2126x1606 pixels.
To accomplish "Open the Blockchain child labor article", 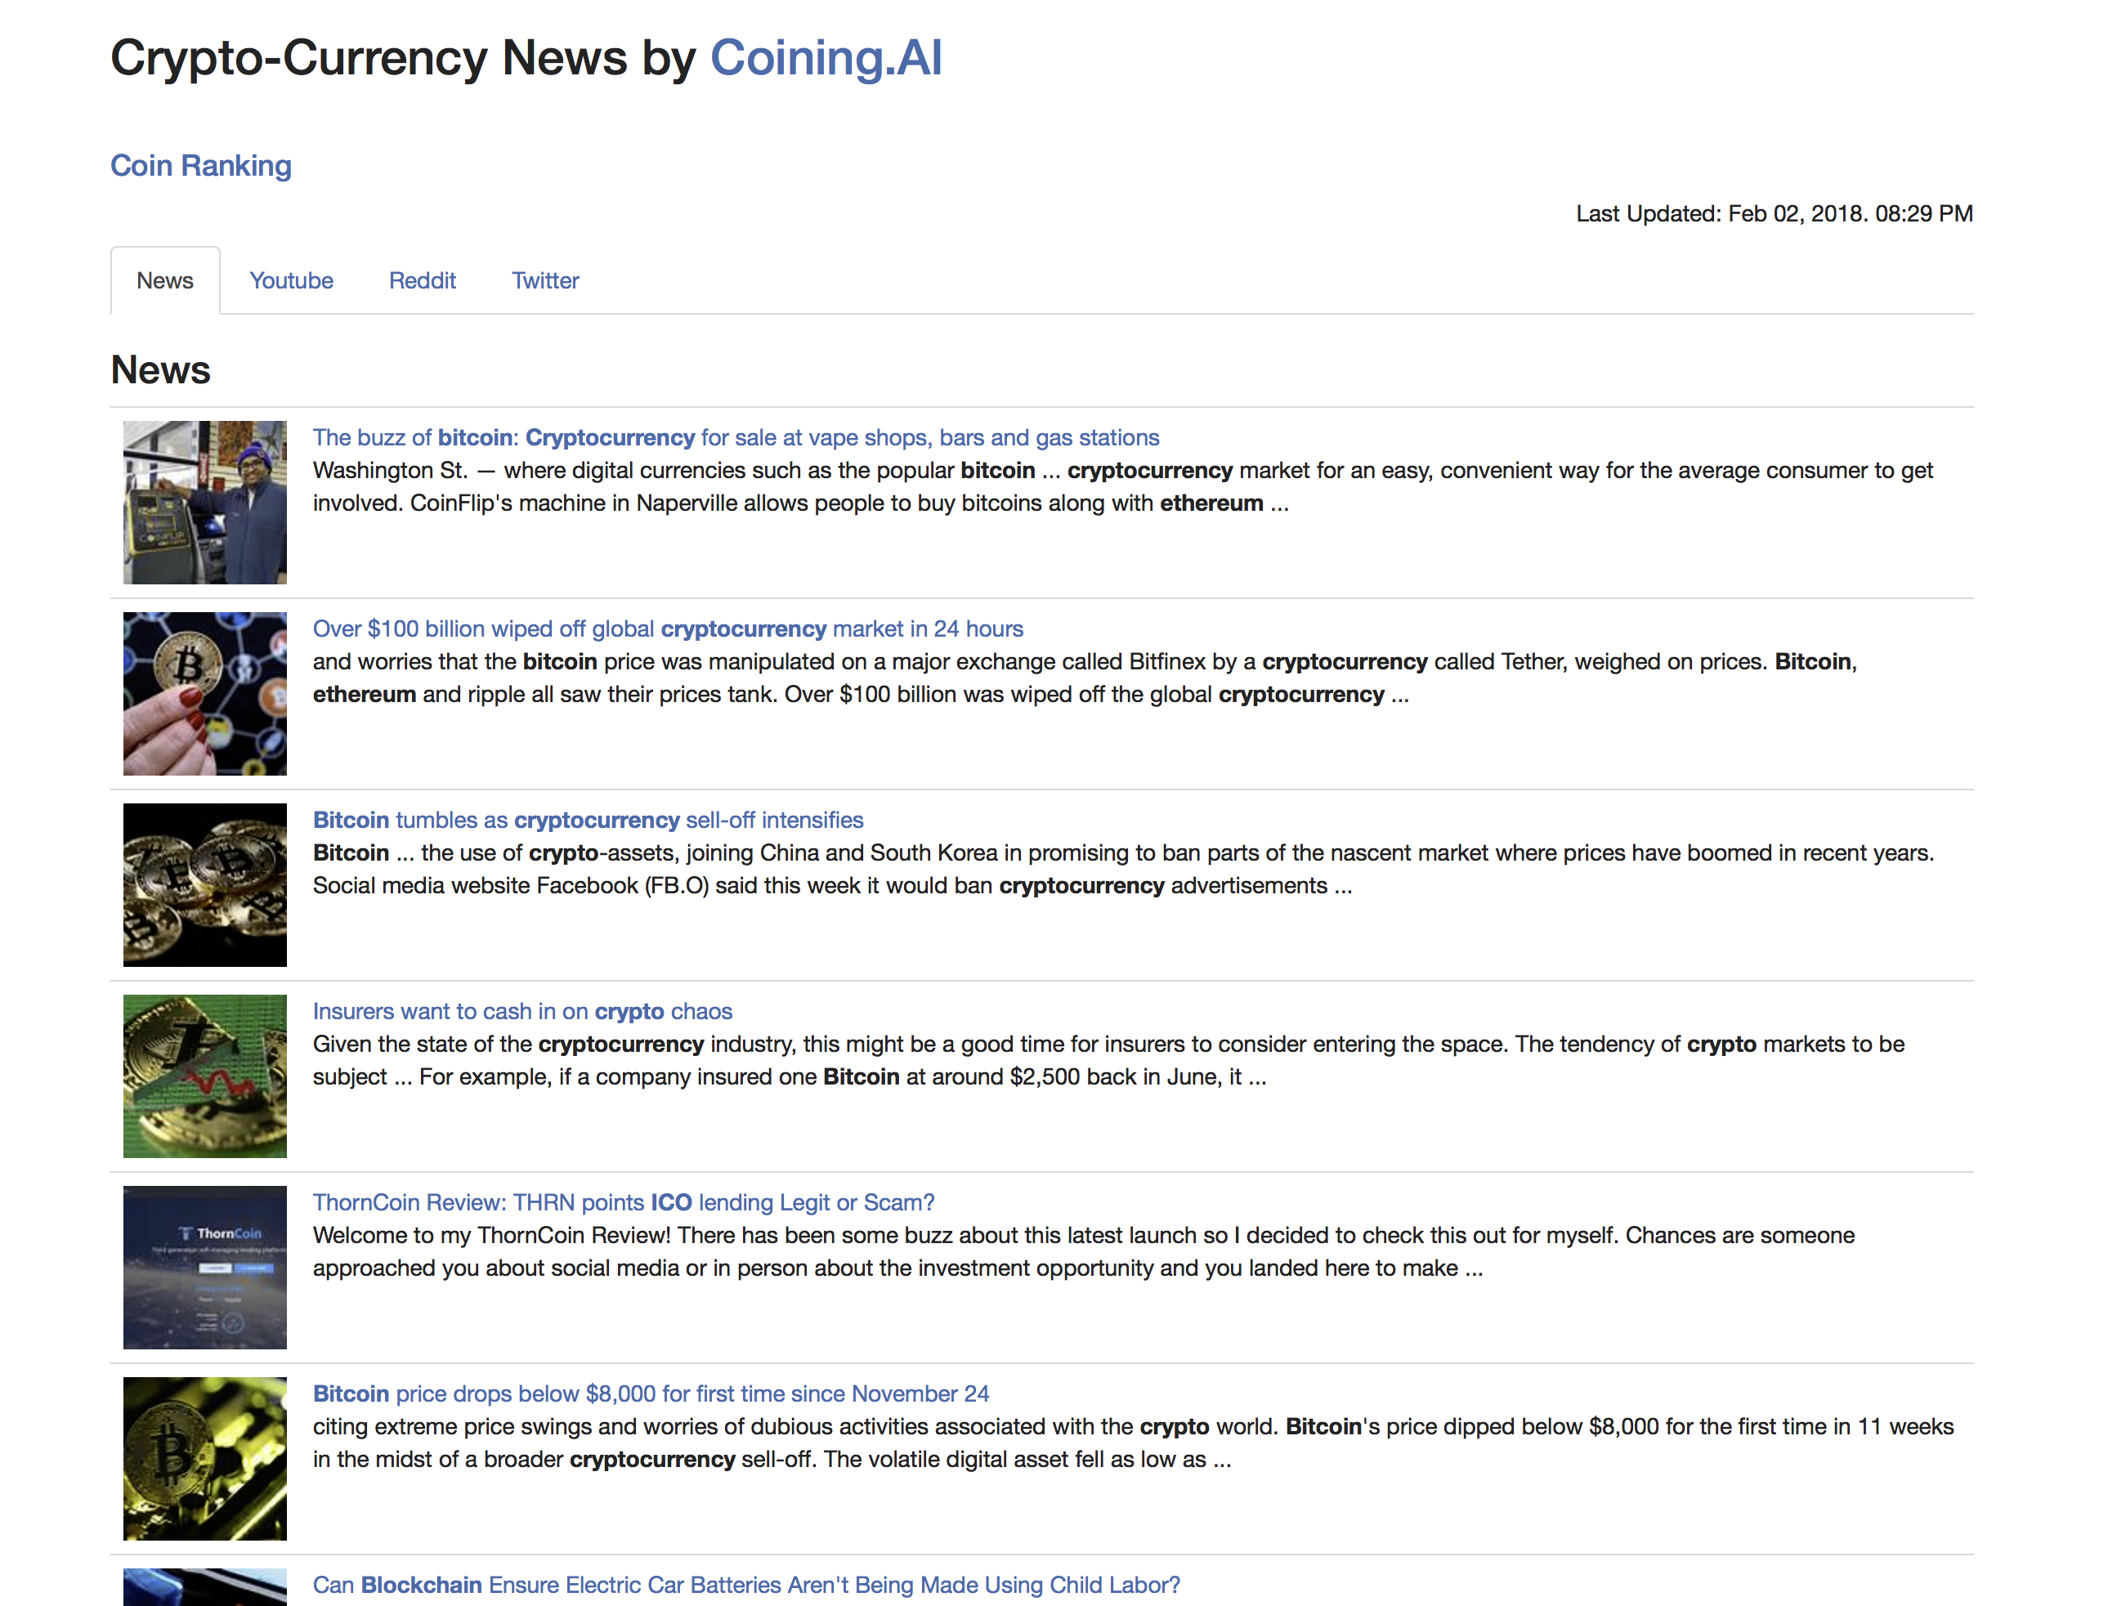I will [747, 1585].
